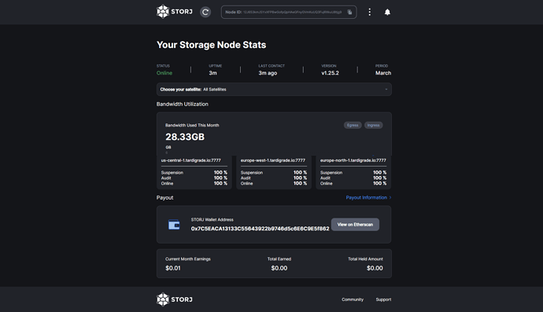
Task: Open the Support link in the footer
Action: (x=383, y=299)
